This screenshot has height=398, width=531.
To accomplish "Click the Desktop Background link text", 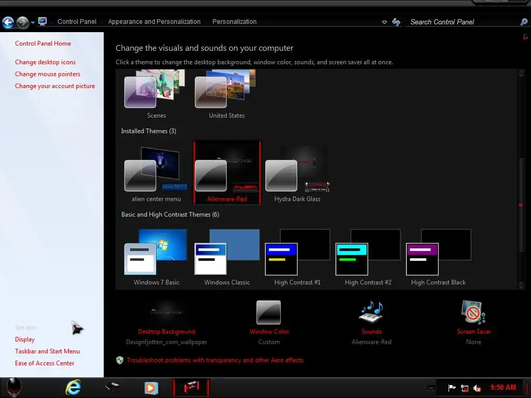I will click(166, 332).
